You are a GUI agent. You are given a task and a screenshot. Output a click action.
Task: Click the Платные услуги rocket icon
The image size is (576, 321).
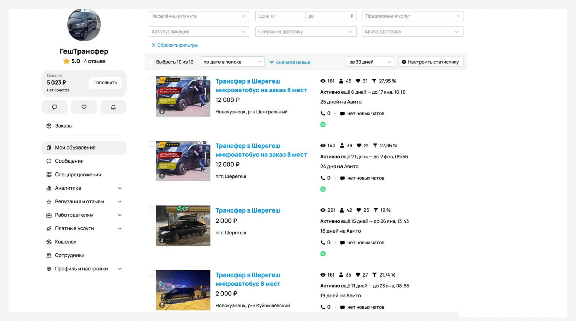[x=49, y=228]
